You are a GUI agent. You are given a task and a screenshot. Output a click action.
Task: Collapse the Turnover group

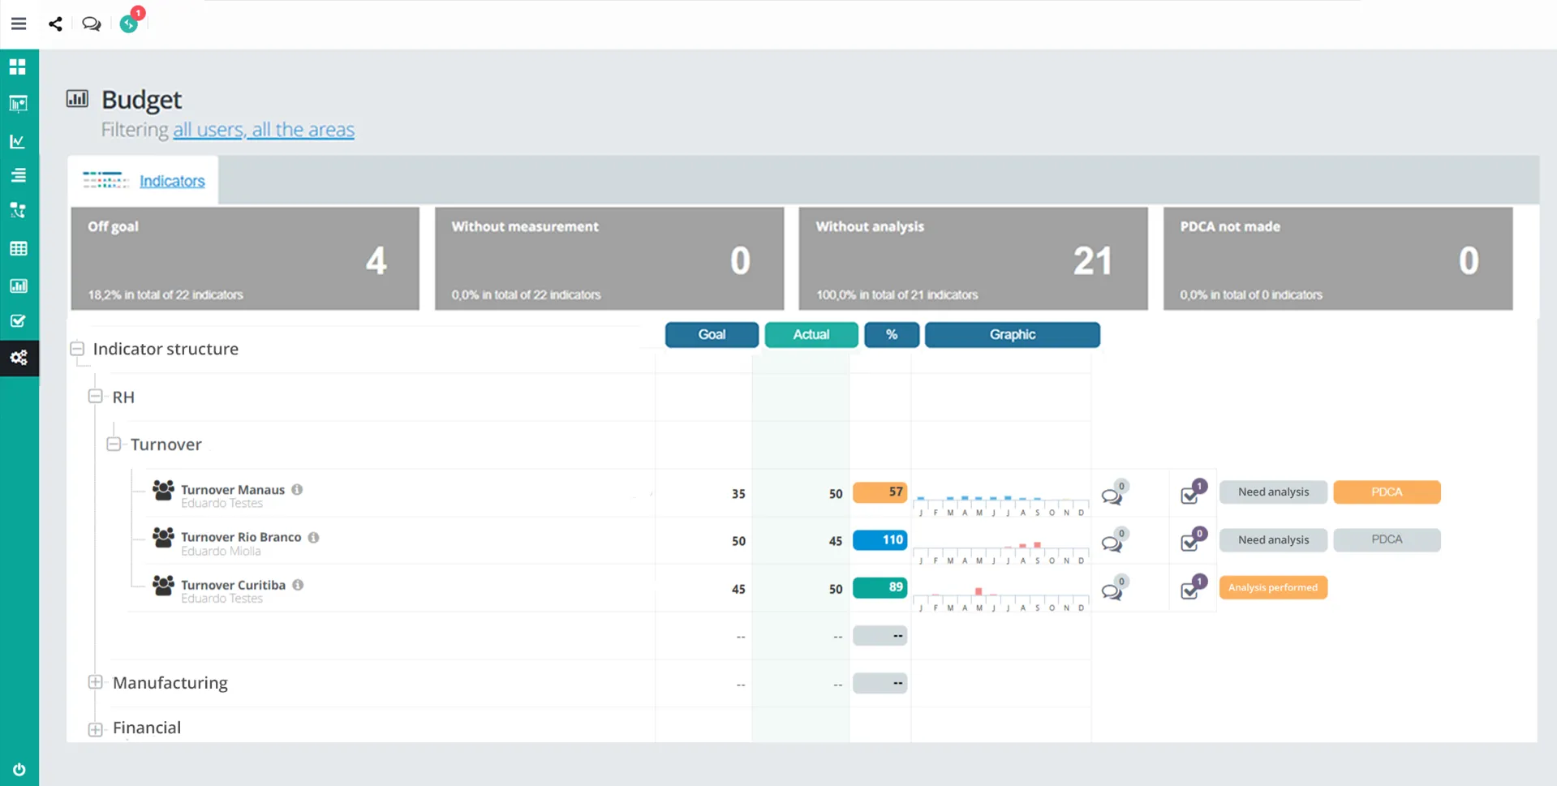114,445
